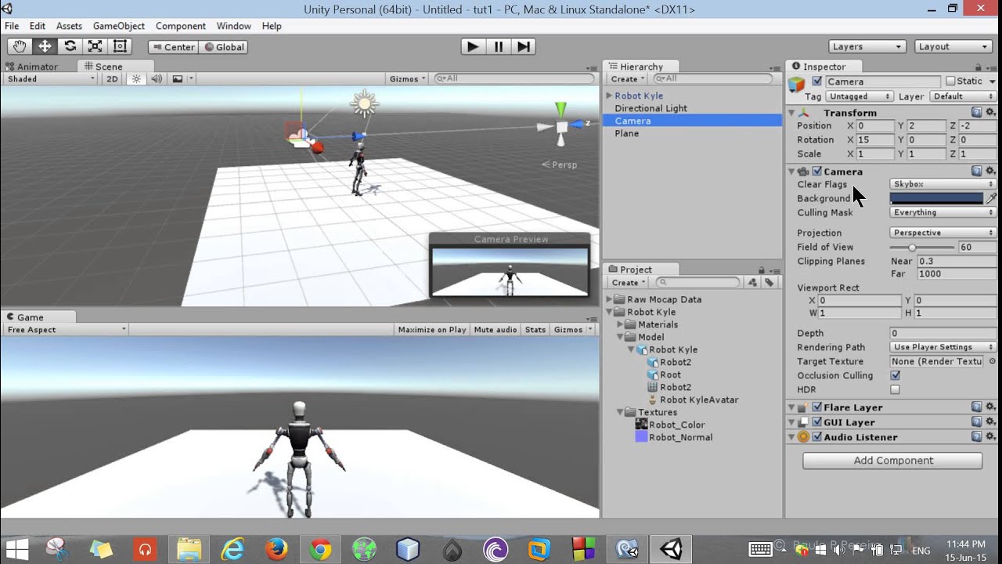Open Internet Explorer from taskbar
The height and width of the screenshot is (564, 1002).
[x=232, y=549]
